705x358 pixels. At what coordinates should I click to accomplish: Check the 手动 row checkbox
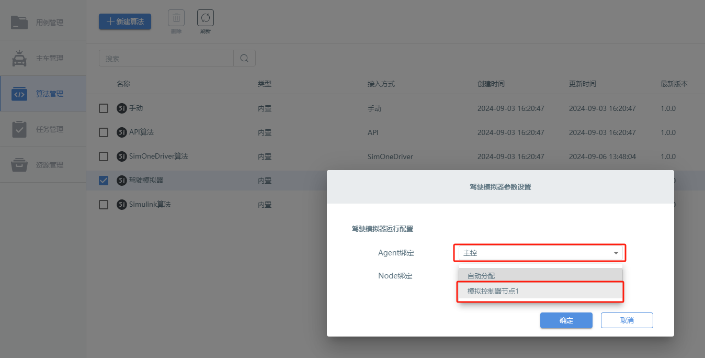point(104,108)
